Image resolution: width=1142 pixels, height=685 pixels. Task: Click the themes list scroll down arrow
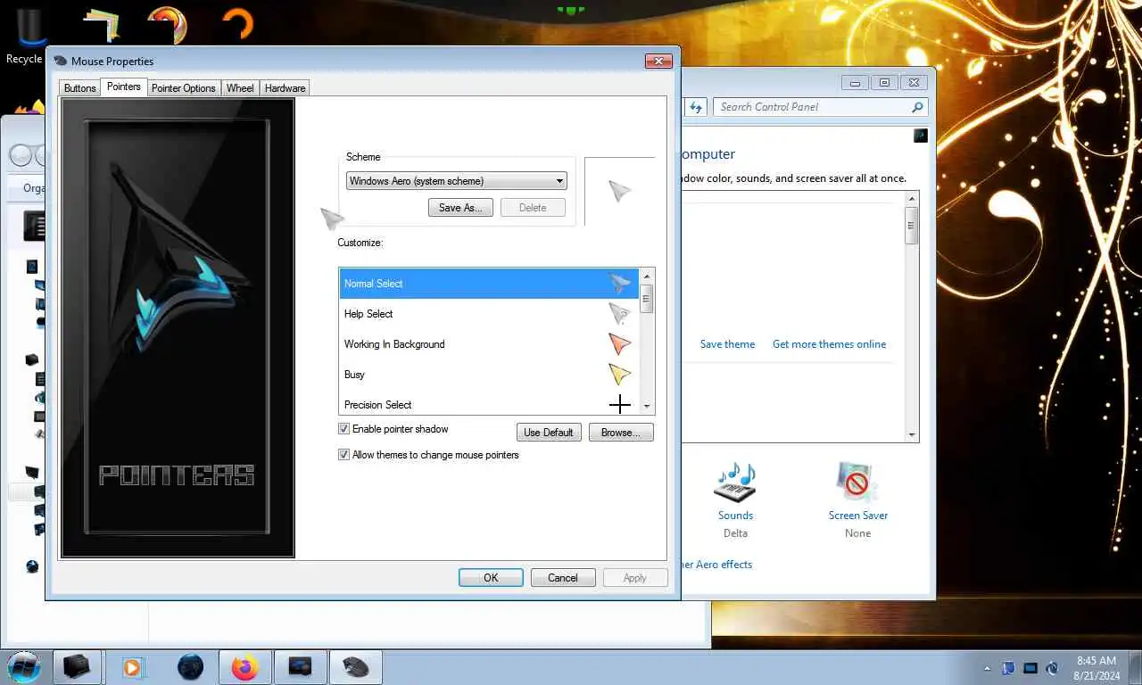912,434
